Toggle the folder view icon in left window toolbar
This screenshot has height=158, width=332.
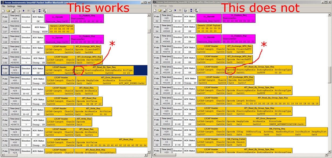[x=18, y=11]
